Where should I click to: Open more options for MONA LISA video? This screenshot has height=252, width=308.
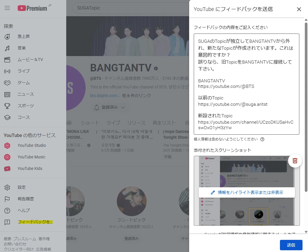96,132
